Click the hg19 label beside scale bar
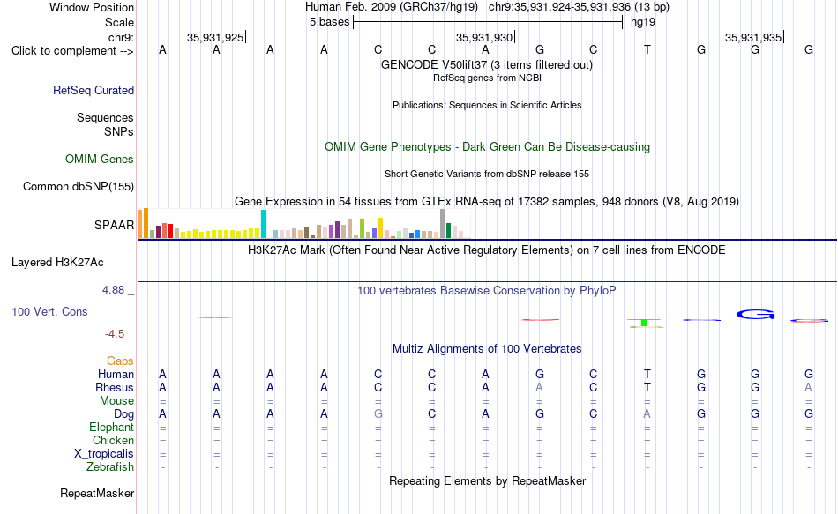 coord(643,22)
